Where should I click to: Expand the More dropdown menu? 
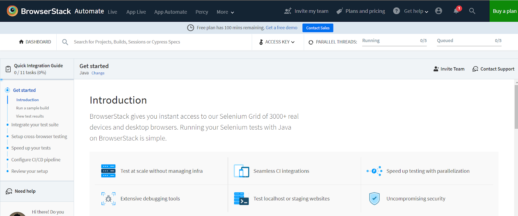click(x=225, y=12)
